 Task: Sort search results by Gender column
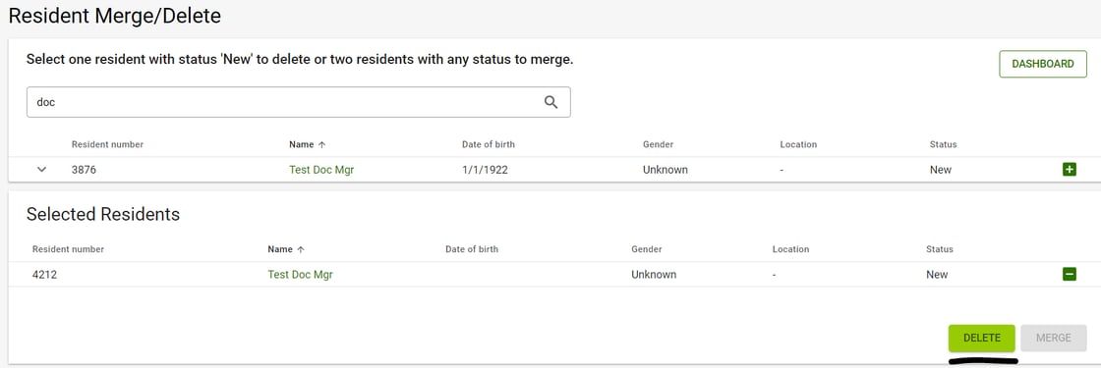coord(658,144)
